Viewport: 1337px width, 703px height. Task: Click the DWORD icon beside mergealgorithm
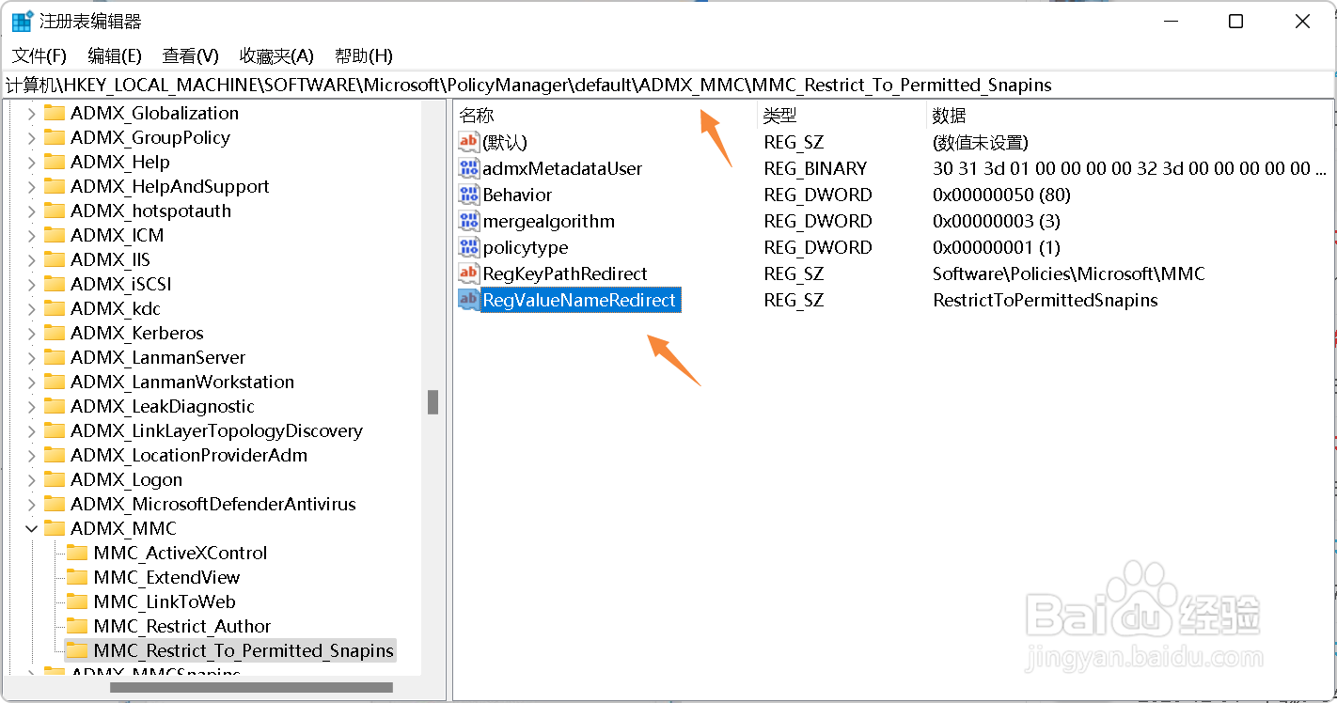[468, 221]
